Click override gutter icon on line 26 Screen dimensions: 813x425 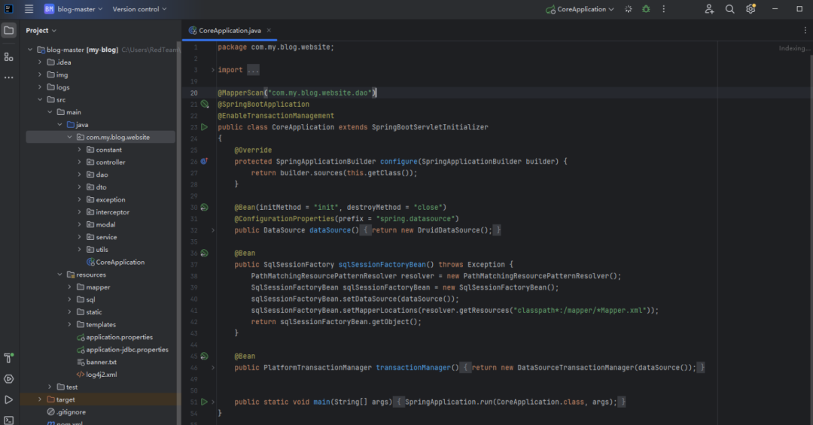(x=204, y=161)
